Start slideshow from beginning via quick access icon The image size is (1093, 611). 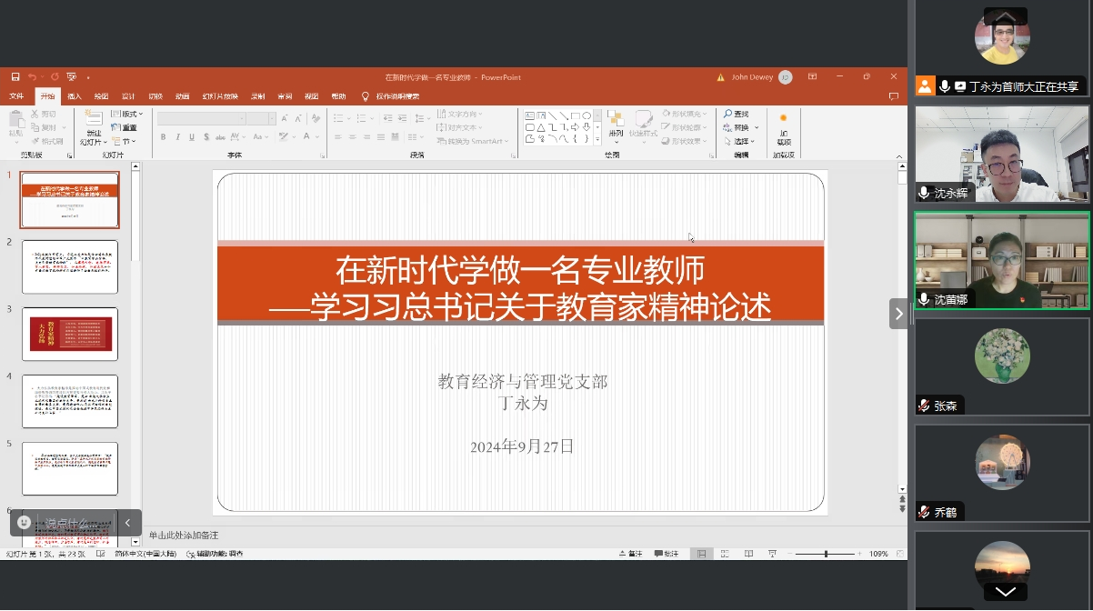pos(72,77)
